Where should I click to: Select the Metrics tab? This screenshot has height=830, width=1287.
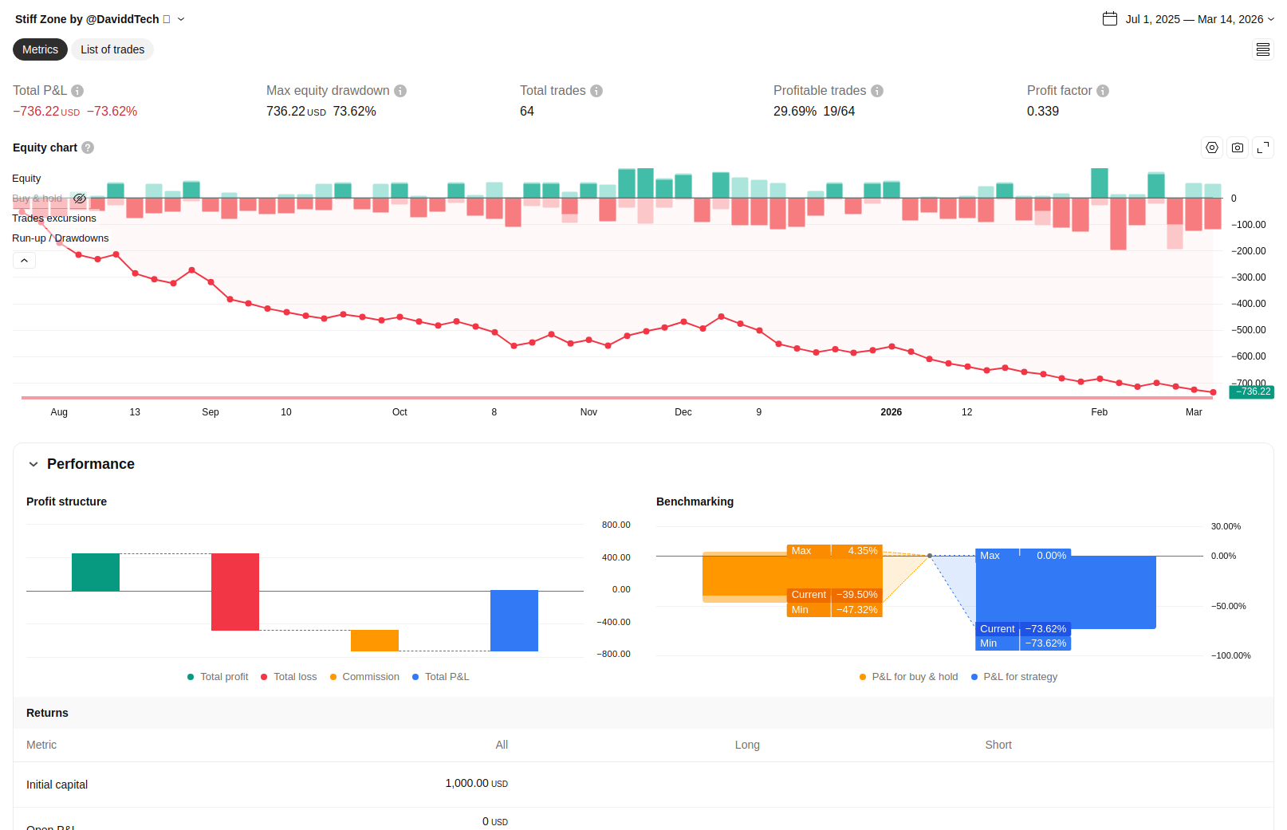pyautogui.click(x=40, y=49)
